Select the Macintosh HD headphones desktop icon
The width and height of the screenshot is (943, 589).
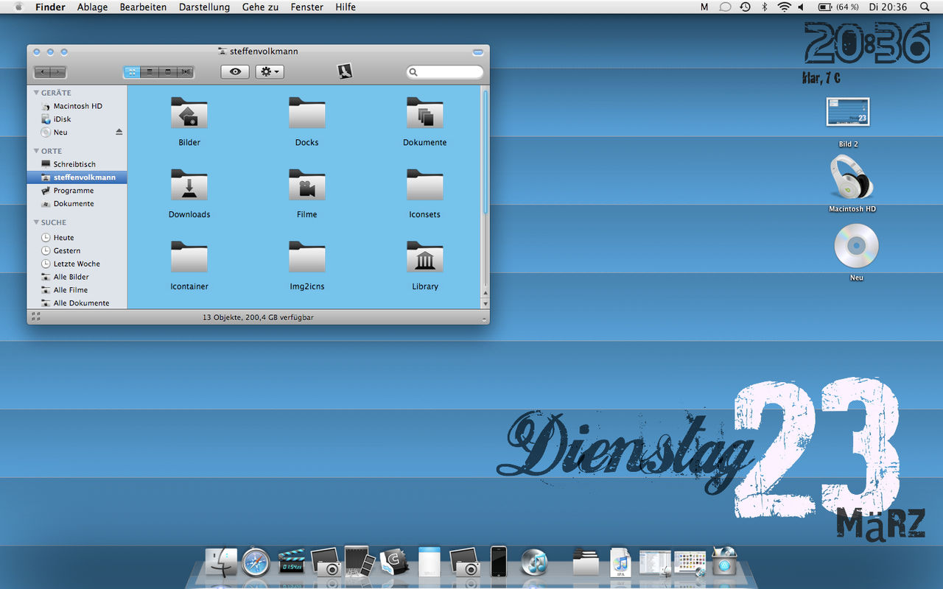coord(852,178)
